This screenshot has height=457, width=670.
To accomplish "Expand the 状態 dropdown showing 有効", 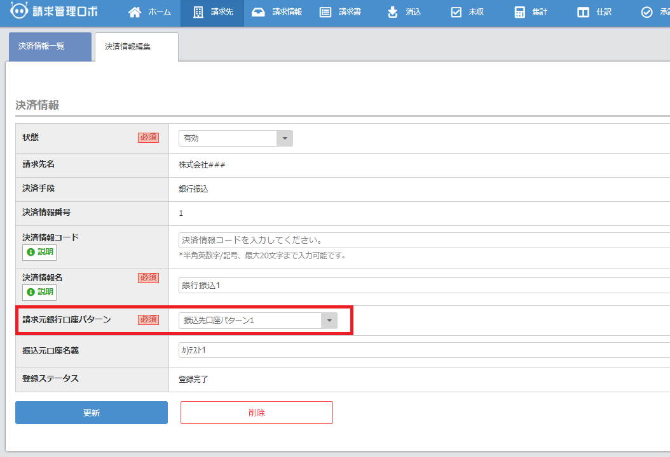I will coord(284,138).
